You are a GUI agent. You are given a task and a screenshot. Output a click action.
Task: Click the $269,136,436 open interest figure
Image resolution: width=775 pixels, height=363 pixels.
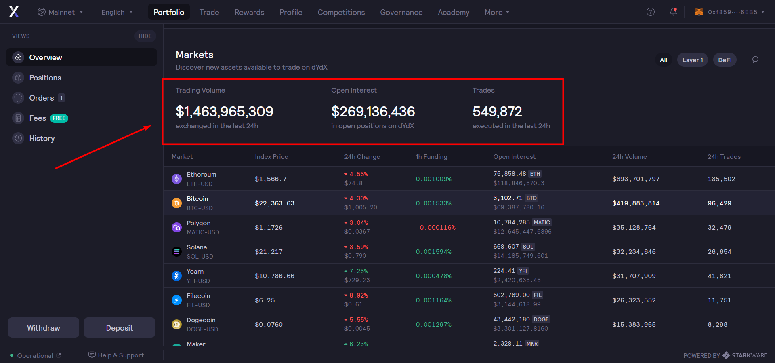click(373, 112)
